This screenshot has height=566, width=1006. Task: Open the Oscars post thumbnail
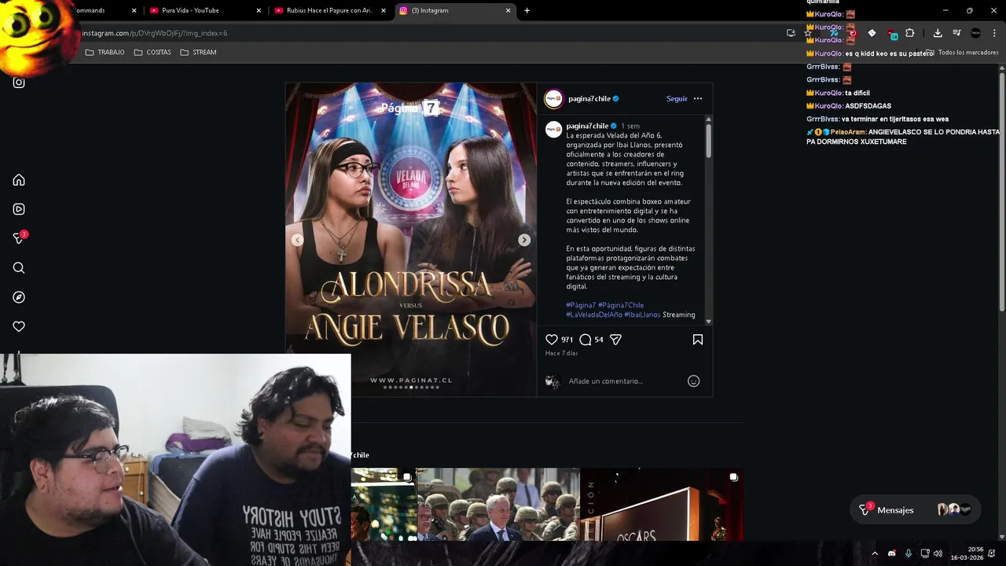click(x=662, y=505)
